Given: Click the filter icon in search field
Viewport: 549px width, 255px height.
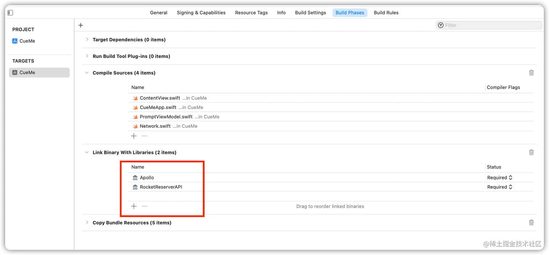Looking at the screenshot, I should (440, 25).
